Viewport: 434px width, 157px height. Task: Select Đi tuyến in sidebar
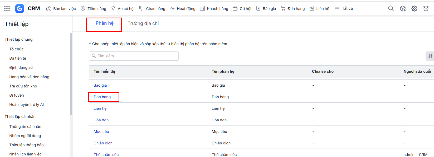(17, 95)
